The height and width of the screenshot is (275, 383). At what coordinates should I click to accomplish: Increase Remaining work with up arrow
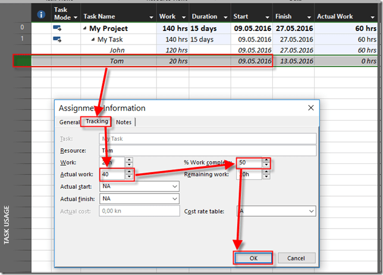pos(266,172)
